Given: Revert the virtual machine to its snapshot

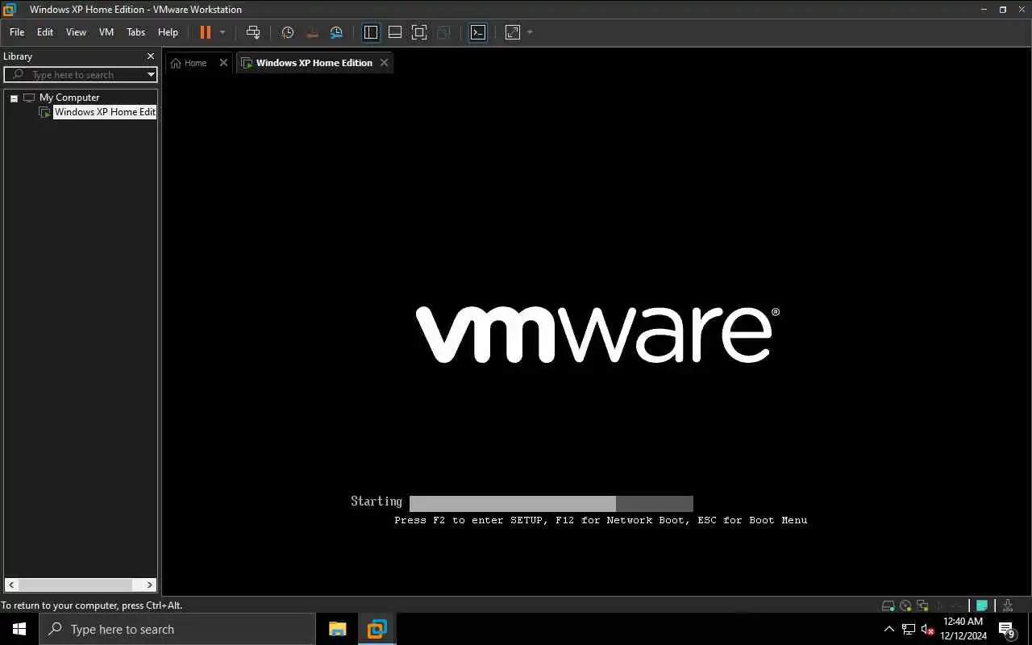Looking at the screenshot, I should click(313, 32).
